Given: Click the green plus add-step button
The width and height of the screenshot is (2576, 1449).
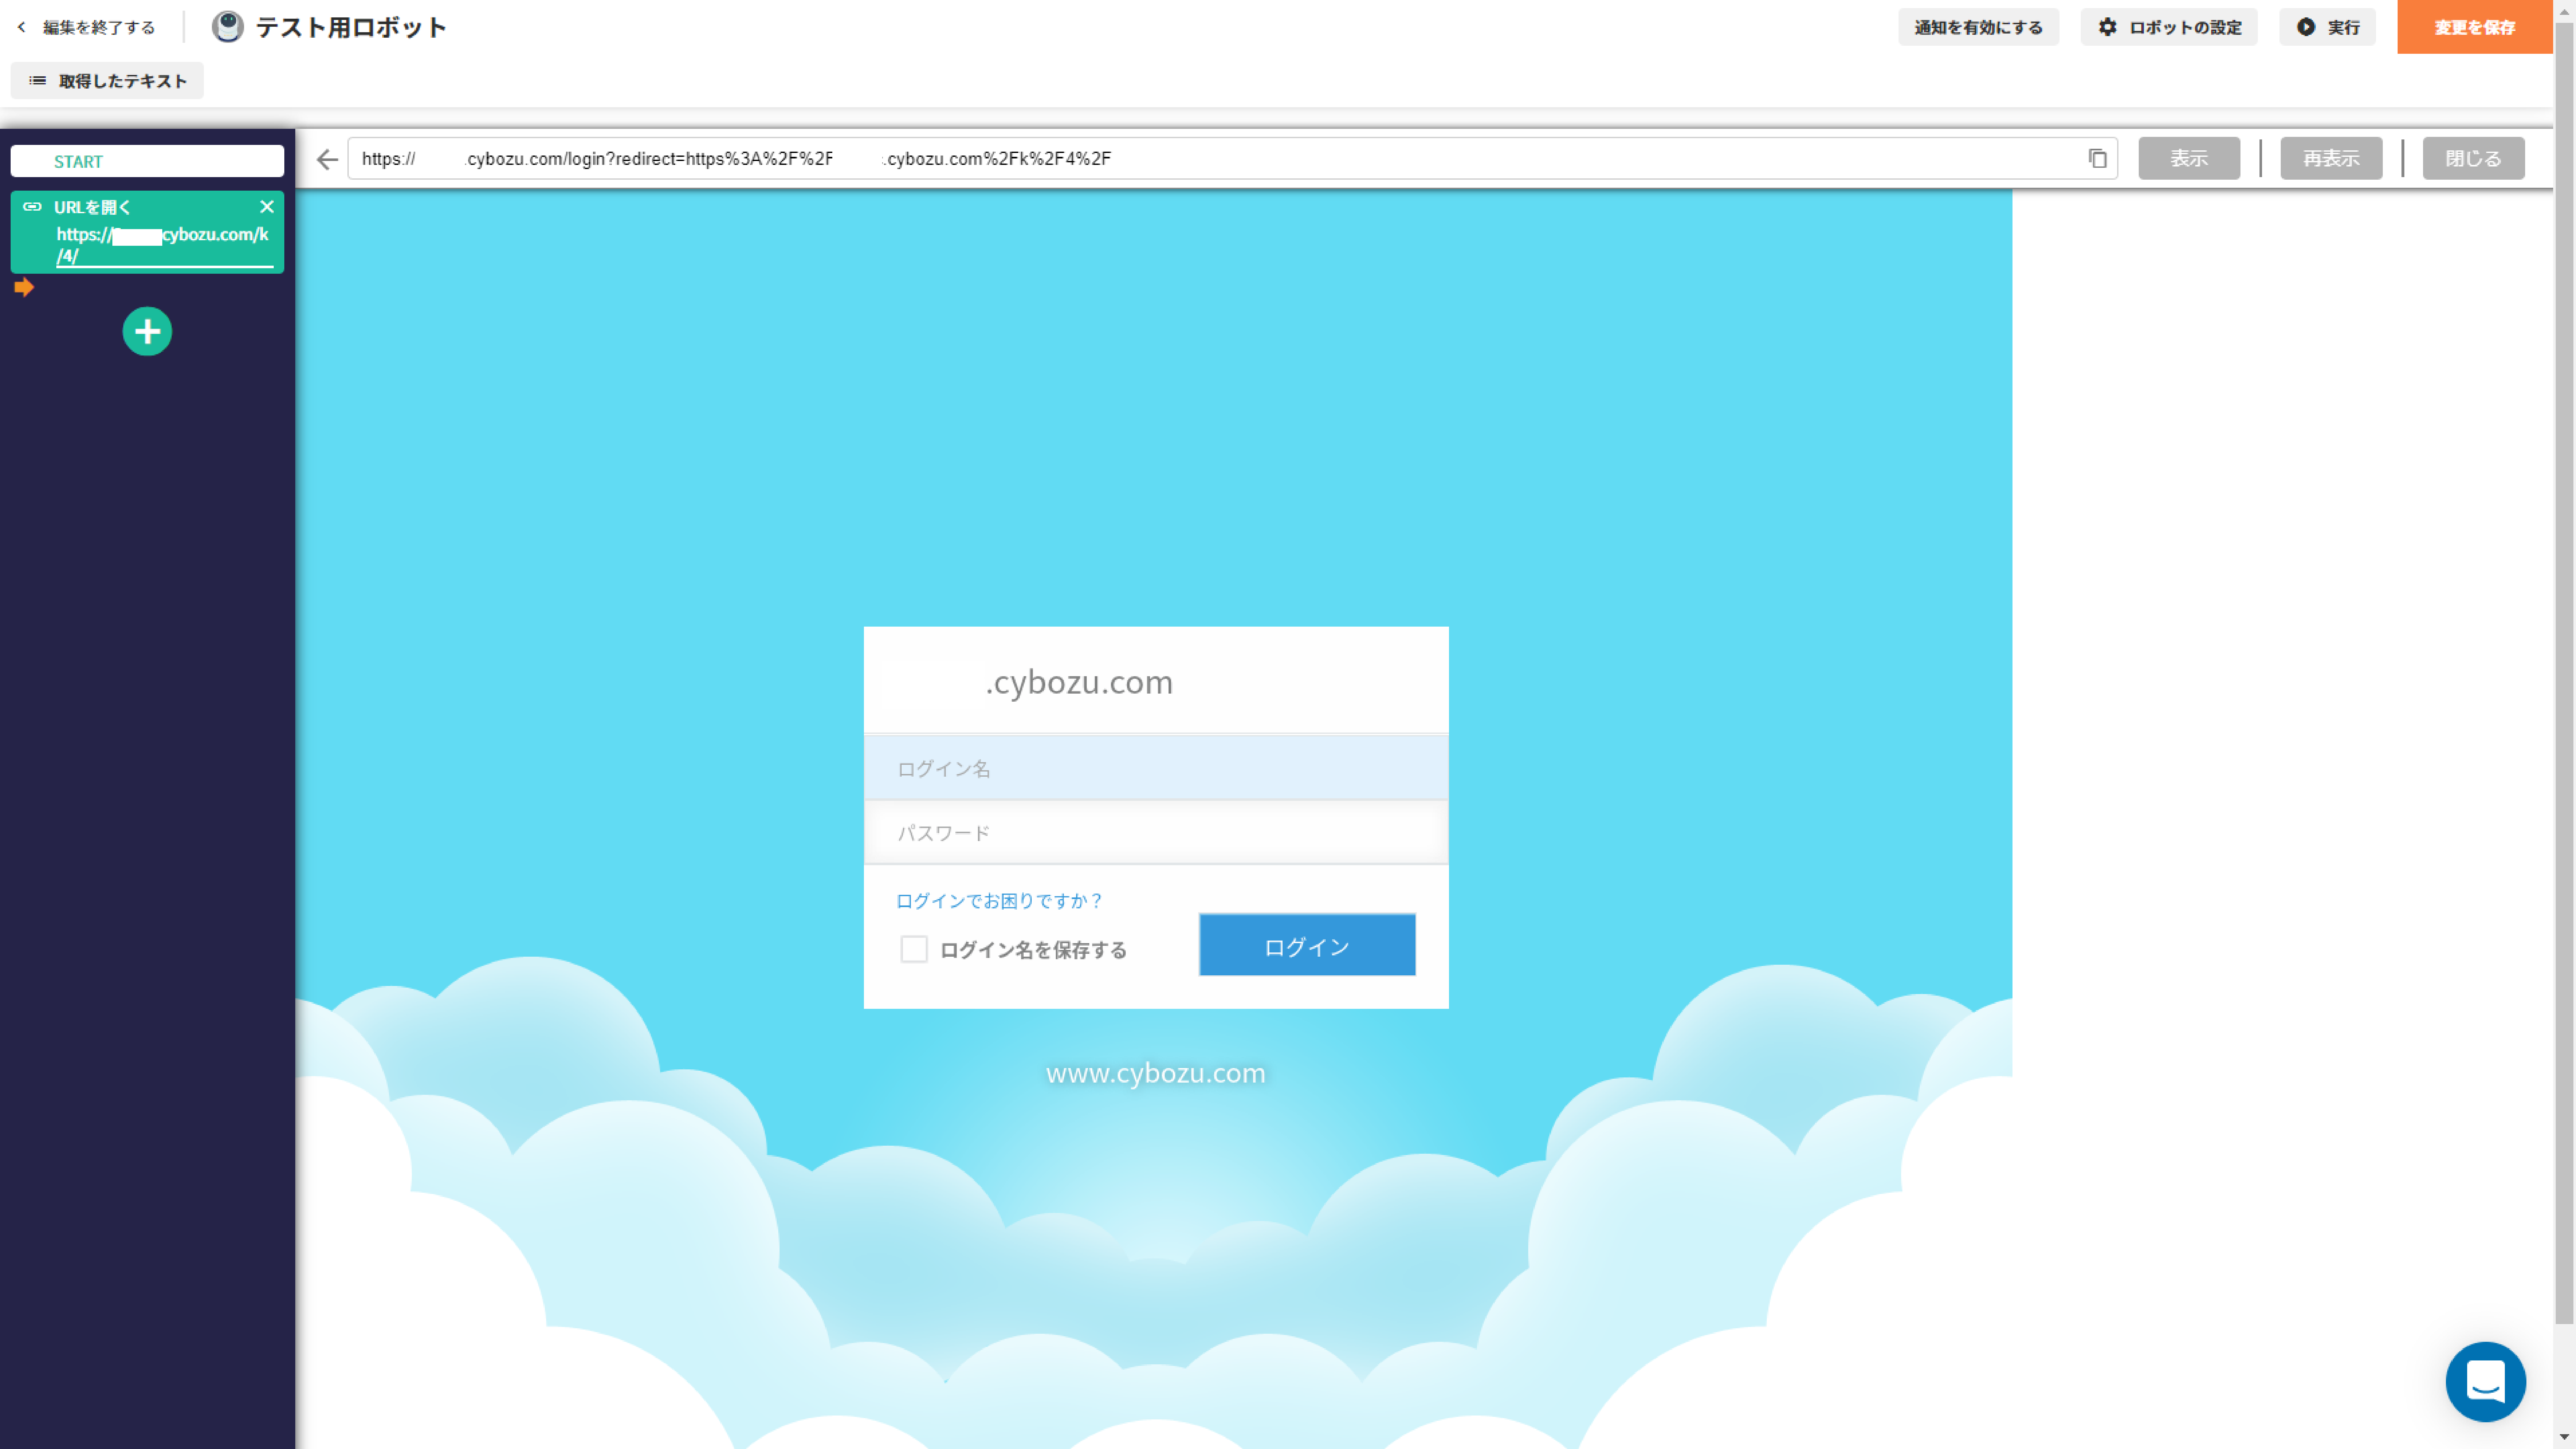Looking at the screenshot, I should (147, 331).
